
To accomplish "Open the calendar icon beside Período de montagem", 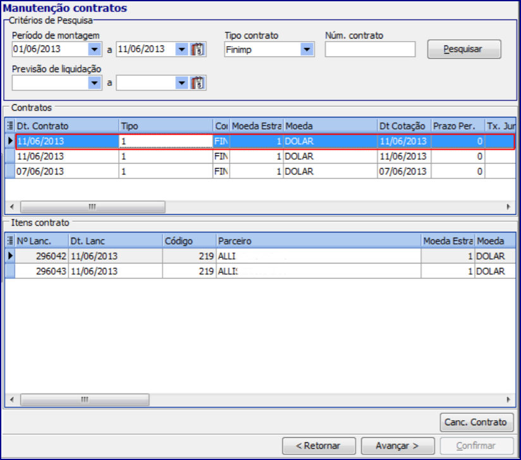I will click(x=198, y=49).
